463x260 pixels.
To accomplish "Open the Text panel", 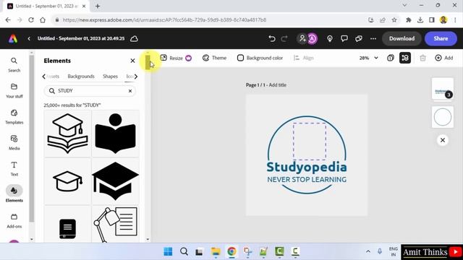I will [14, 168].
